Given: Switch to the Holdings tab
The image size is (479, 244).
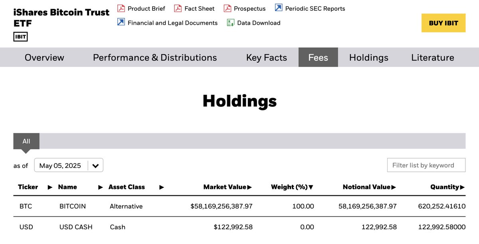Looking at the screenshot, I should 368,57.
